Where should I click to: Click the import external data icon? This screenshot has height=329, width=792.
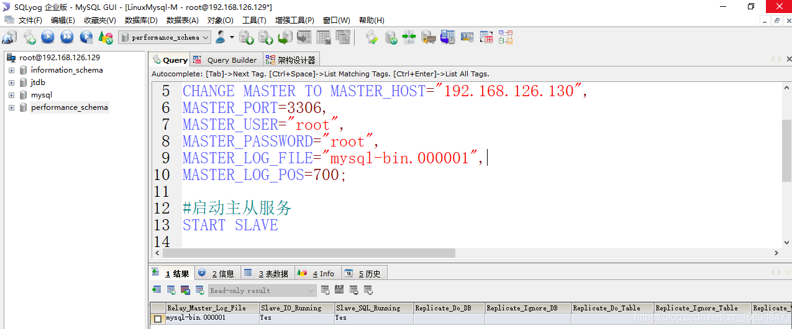coord(247,37)
